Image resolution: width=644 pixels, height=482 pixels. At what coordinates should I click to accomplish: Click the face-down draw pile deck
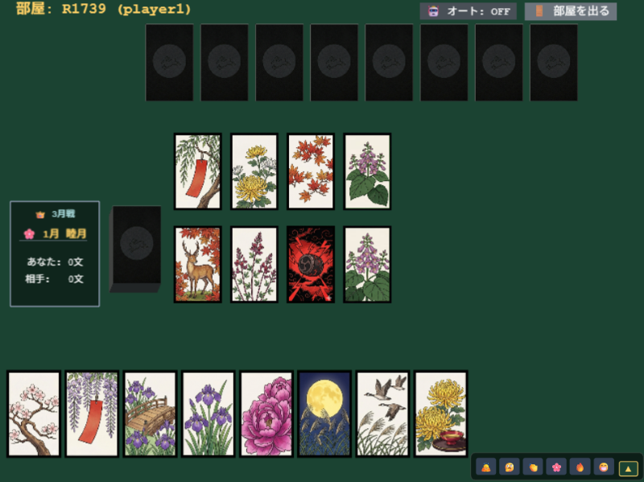tap(135, 249)
